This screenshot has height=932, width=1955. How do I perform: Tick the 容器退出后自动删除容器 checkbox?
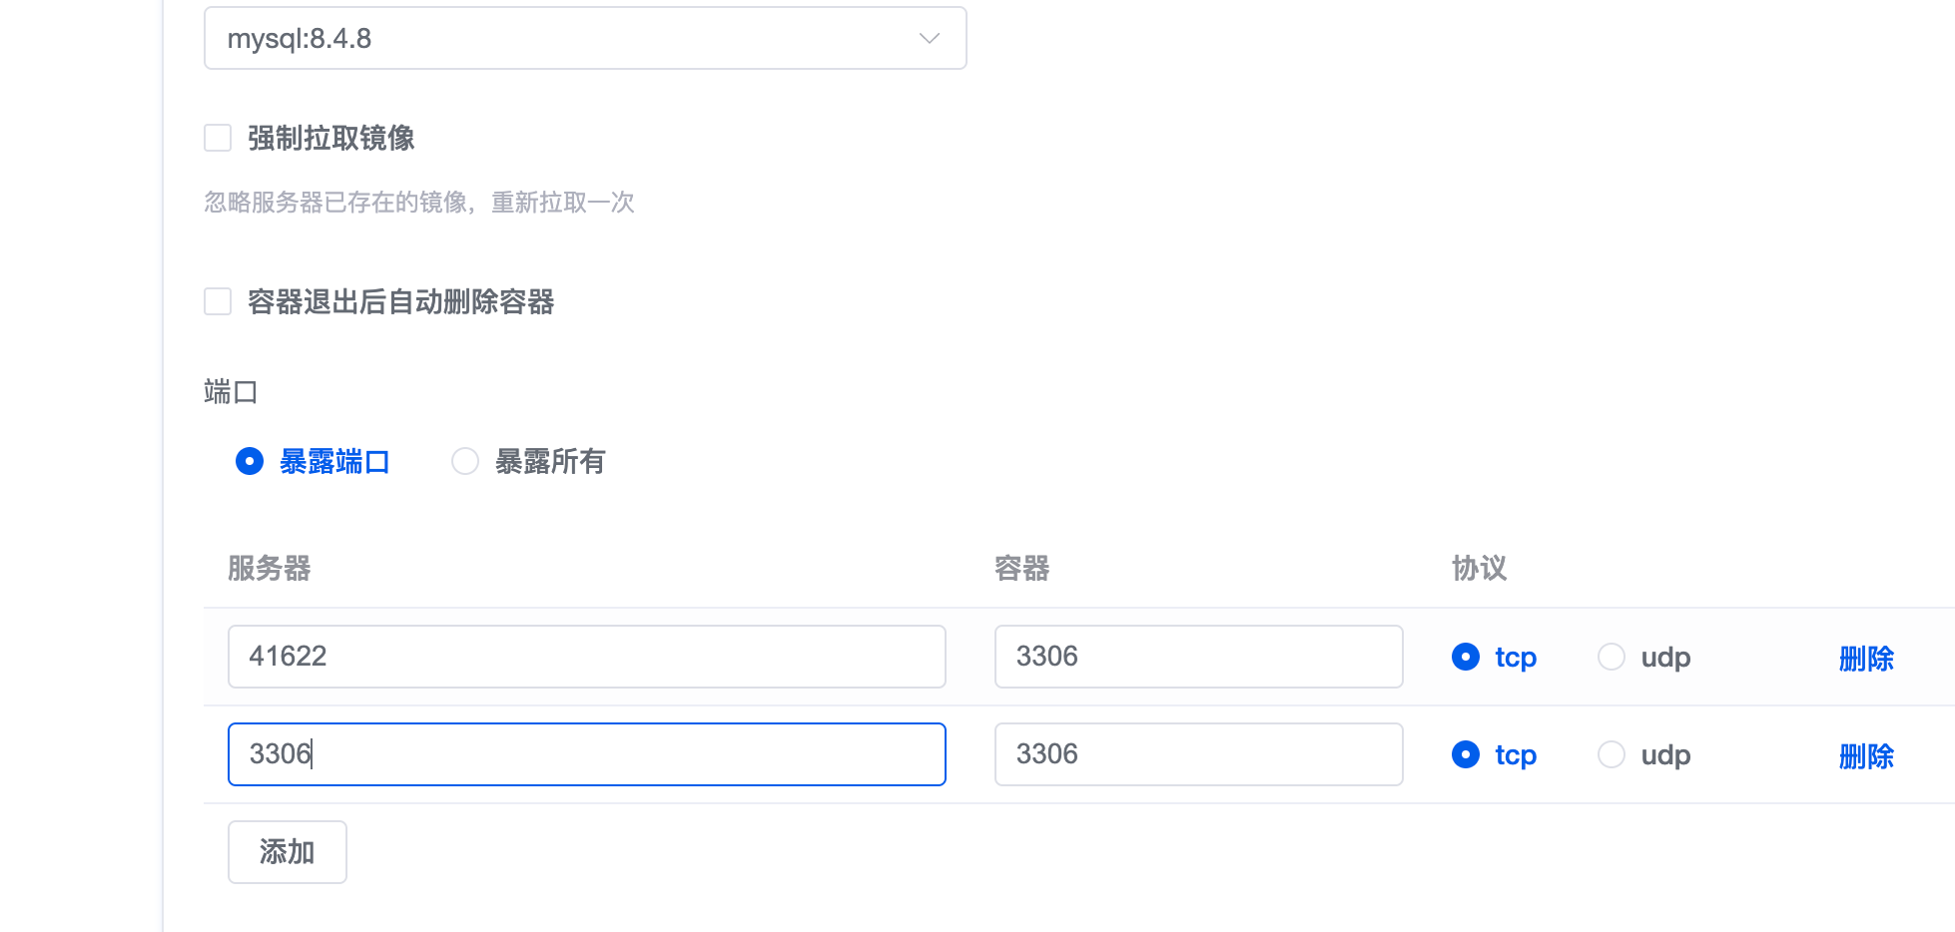pyautogui.click(x=218, y=301)
